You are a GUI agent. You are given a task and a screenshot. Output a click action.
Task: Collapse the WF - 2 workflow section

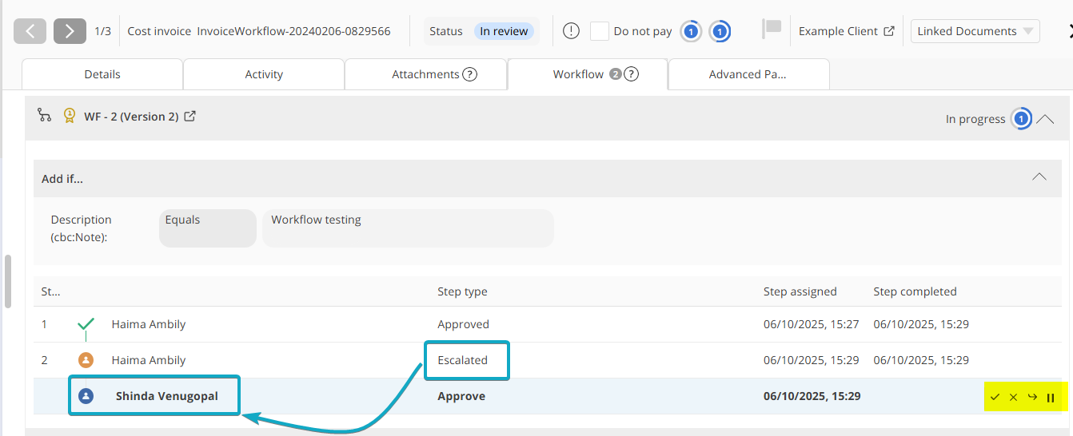click(1045, 119)
